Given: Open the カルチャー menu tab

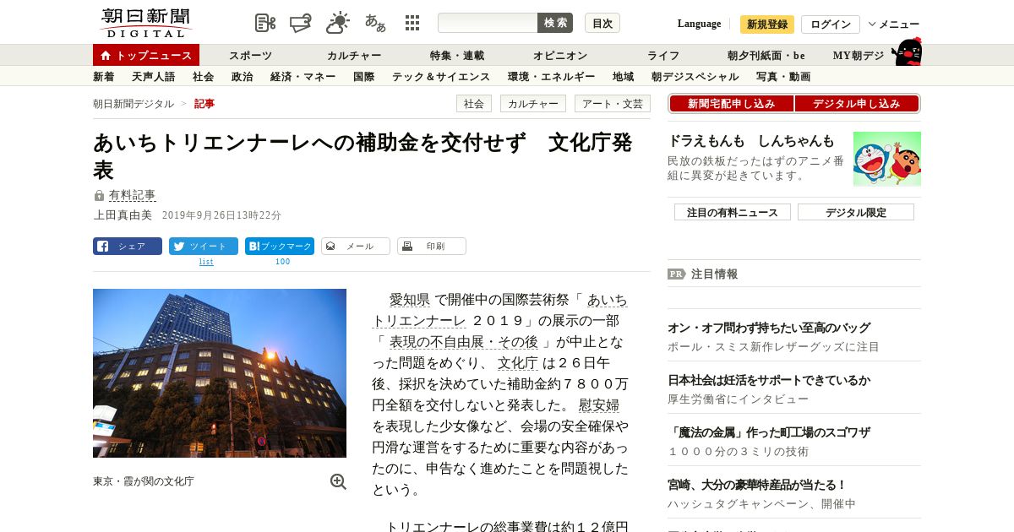Looking at the screenshot, I should [354, 56].
